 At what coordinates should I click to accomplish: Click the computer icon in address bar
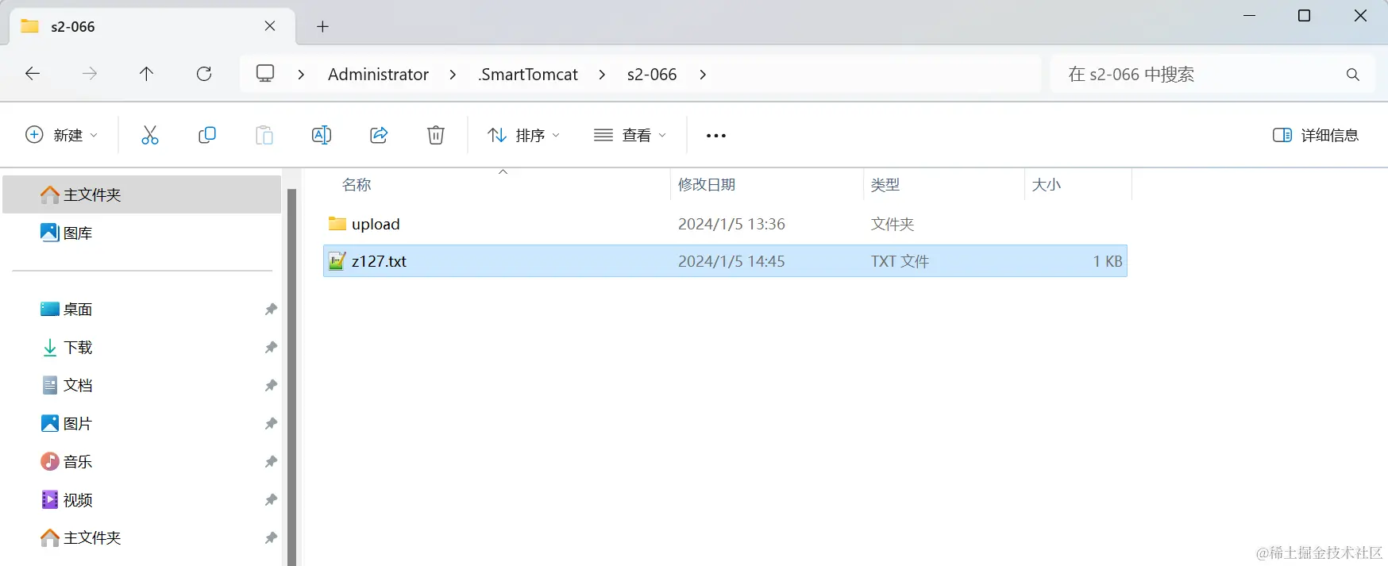coord(265,74)
